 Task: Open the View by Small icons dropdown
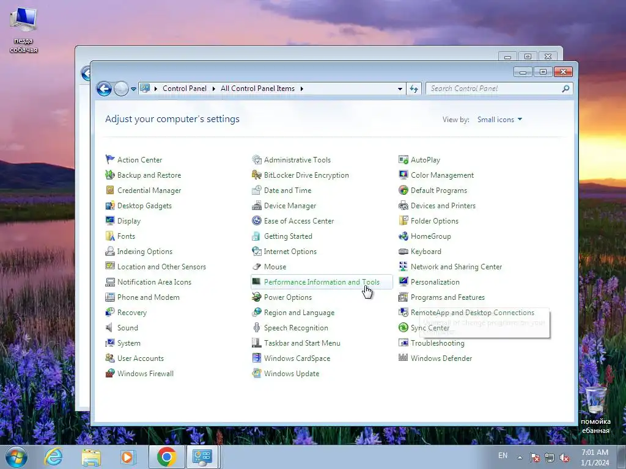coord(499,119)
